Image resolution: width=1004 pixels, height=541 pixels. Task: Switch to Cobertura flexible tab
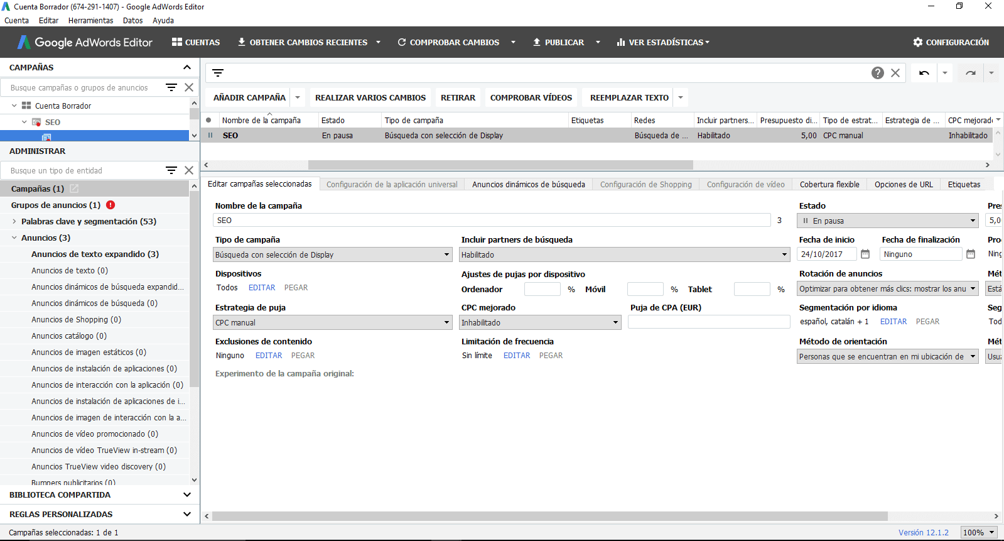pyautogui.click(x=829, y=184)
